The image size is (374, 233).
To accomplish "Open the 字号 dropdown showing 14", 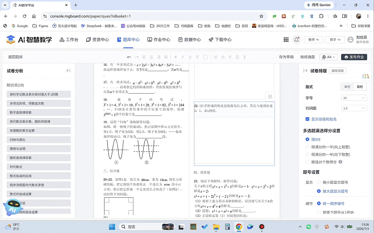I will point(354,98).
